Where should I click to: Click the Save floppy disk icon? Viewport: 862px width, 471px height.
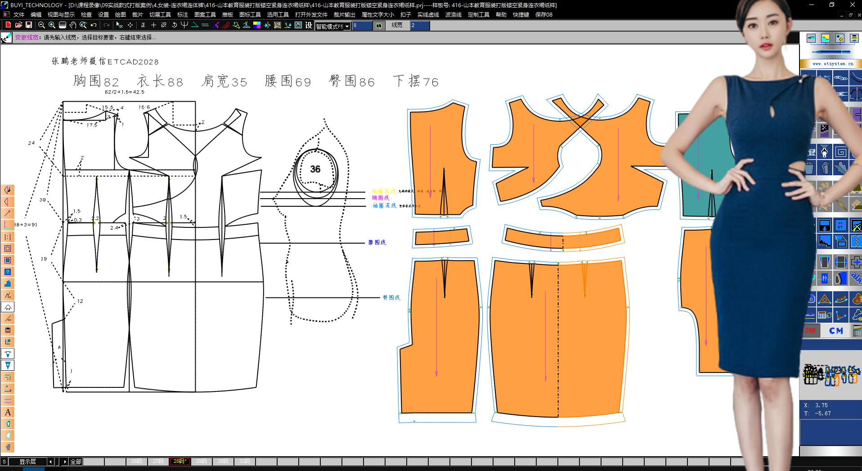29,25
